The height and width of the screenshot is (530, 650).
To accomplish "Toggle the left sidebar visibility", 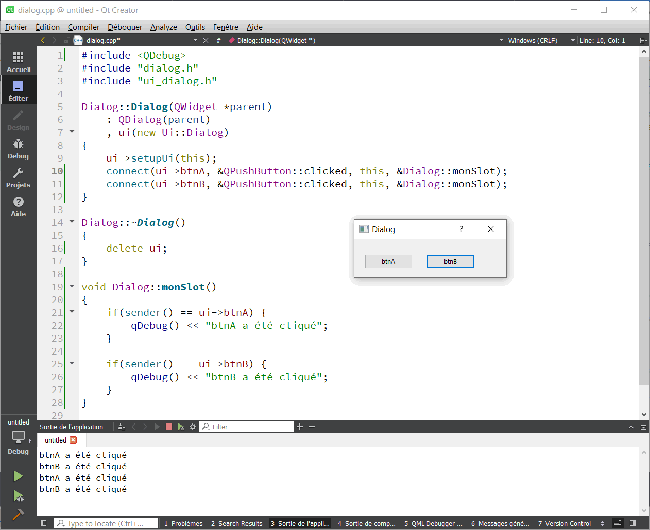I will pos(44,523).
